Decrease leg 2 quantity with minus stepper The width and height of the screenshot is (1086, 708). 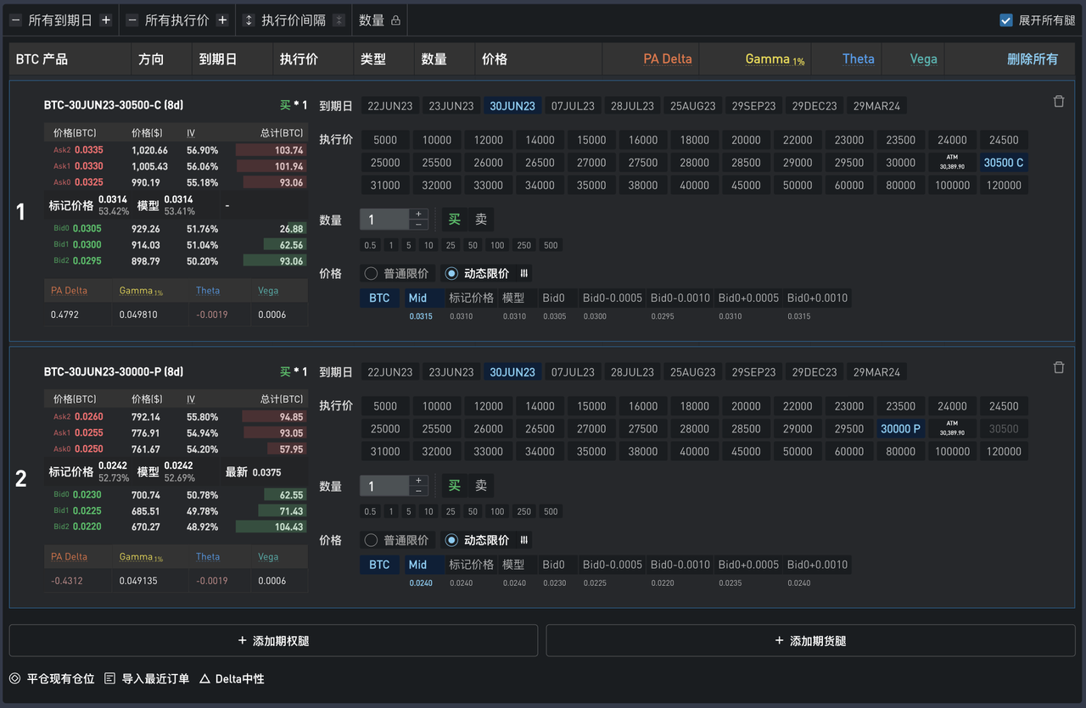[418, 491]
